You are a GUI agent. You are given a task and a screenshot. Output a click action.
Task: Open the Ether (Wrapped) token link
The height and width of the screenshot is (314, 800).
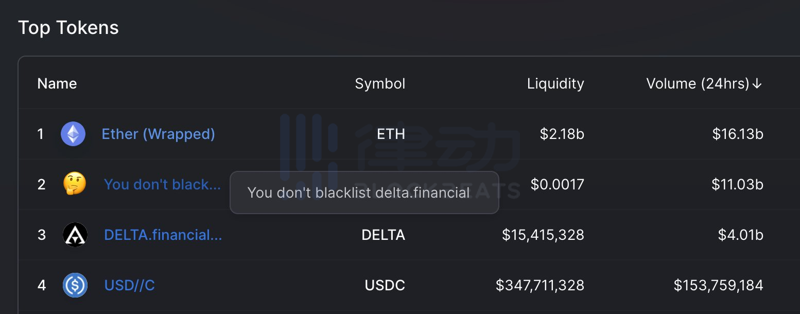(158, 134)
